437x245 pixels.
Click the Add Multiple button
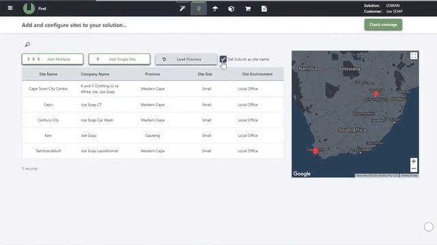click(x=53, y=59)
